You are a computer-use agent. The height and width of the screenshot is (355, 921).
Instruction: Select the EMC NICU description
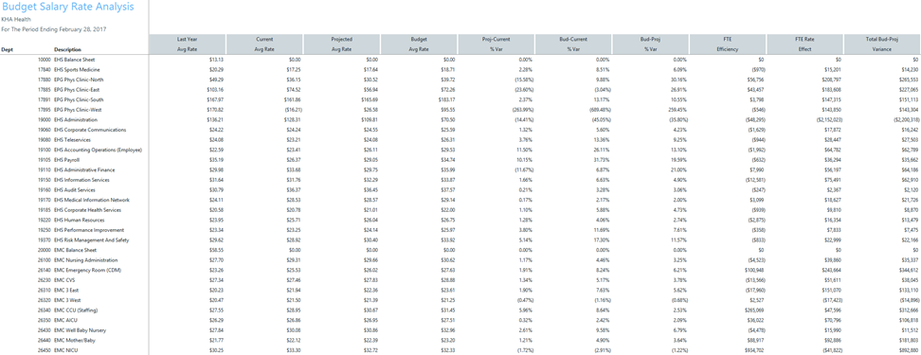64,350
